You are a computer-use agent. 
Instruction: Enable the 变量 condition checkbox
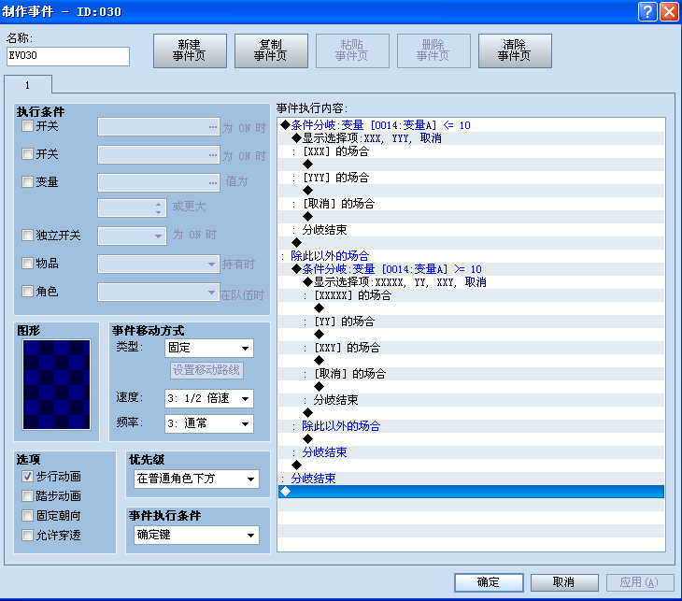27,182
